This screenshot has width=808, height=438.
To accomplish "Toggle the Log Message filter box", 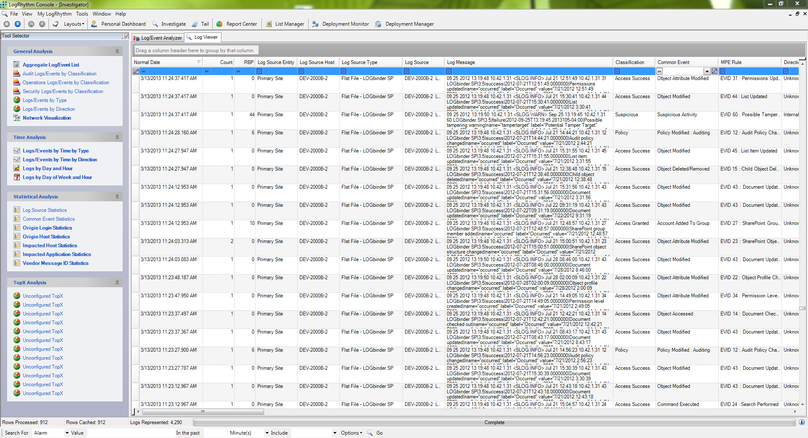I will [x=449, y=71].
